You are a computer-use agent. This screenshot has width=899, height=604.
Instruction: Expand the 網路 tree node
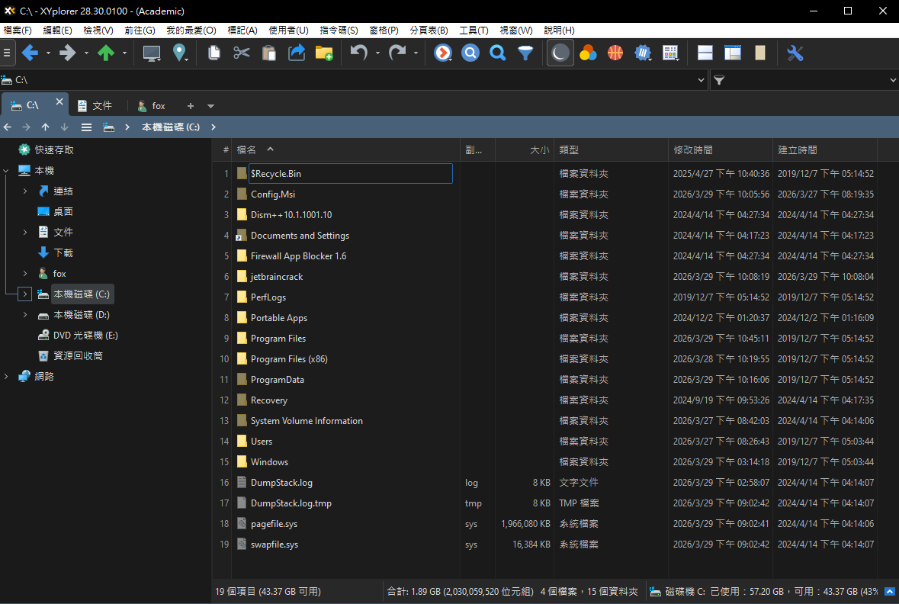point(6,376)
